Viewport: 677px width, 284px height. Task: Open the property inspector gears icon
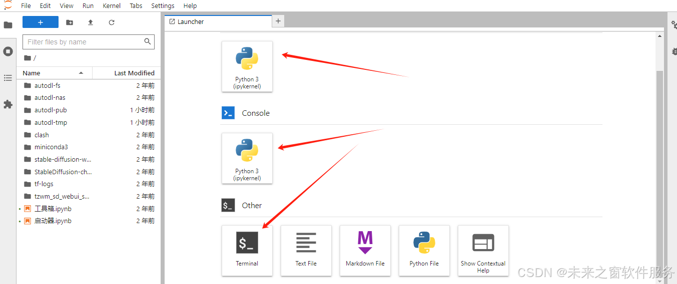[673, 25]
